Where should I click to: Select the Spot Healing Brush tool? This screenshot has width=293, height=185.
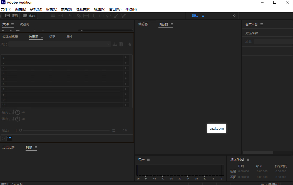point(123,16)
